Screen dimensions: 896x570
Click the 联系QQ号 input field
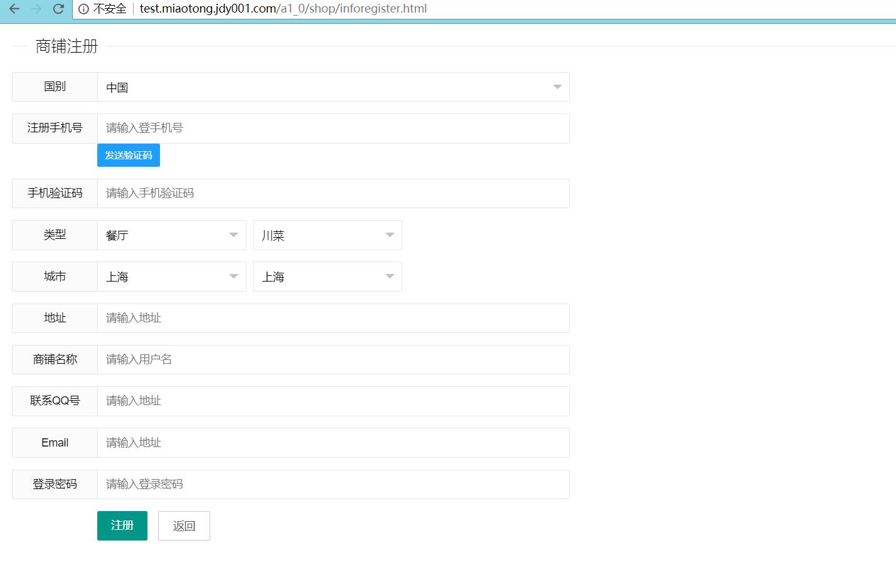pos(333,401)
